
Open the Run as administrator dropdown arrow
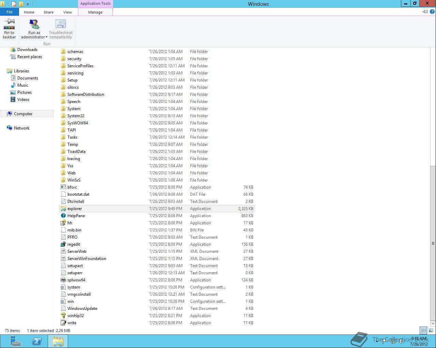click(46, 37)
